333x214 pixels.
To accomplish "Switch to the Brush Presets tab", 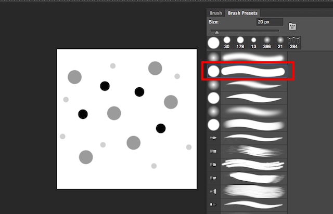I will tap(242, 13).
